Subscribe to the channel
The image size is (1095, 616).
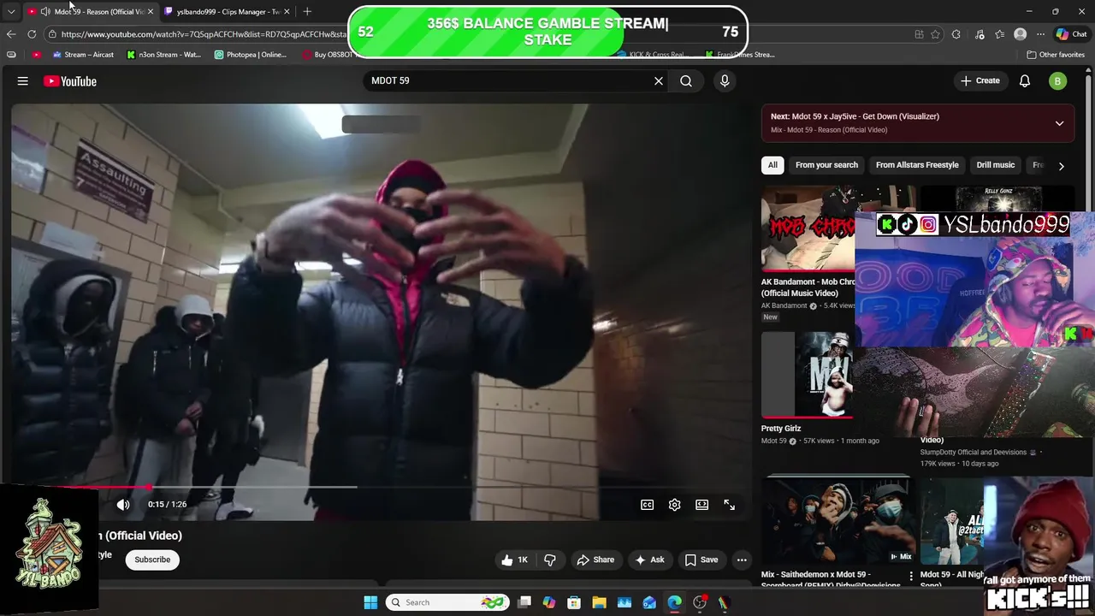click(x=152, y=560)
